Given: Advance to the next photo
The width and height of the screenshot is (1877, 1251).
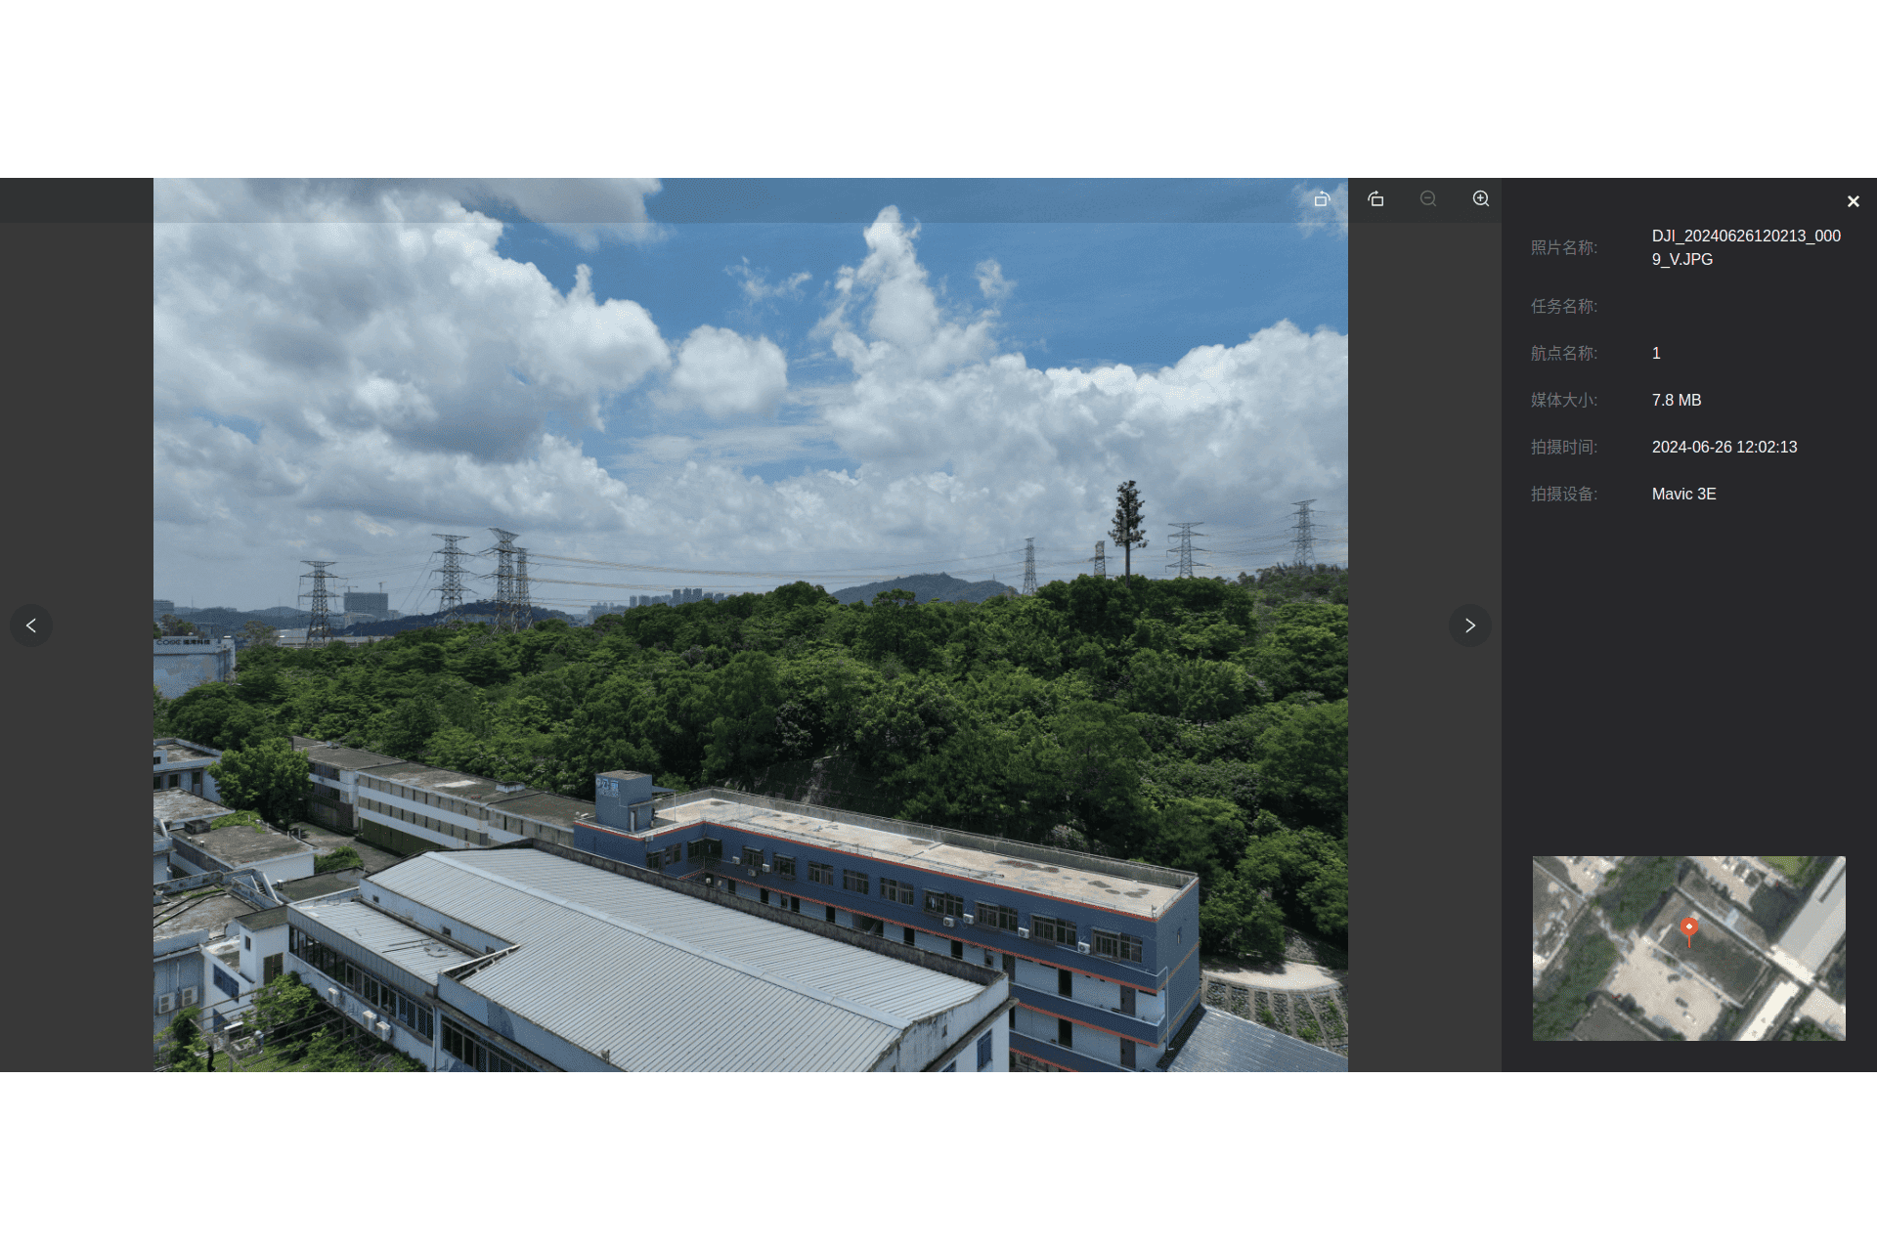Looking at the screenshot, I should (x=1469, y=625).
